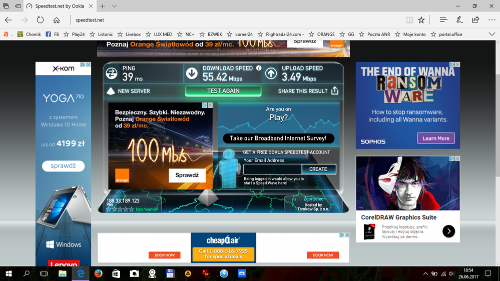Image resolution: width=500 pixels, height=281 pixels.
Task: Make a web note with pen icon
Action: (459, 20)
